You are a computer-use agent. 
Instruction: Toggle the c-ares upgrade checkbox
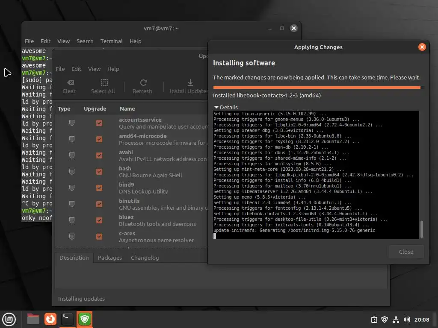click(x=99, y=237)
